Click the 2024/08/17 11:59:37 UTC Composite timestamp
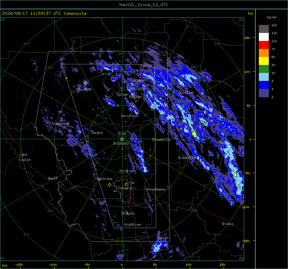Screen dimensions: 288x269 pos(44,13)
